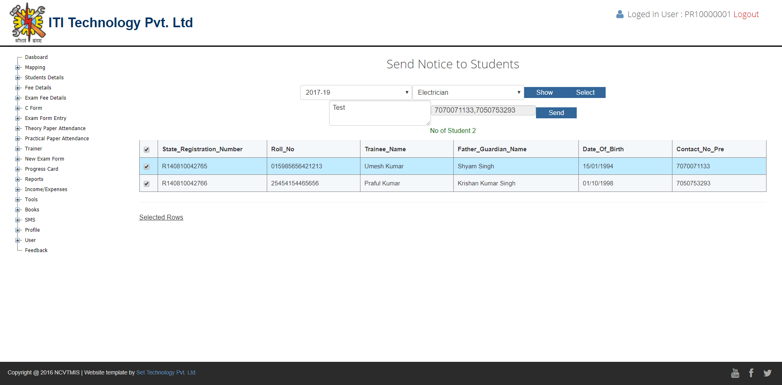
Task: Uncheck the row for Praful Kumar
Action: pos(147,184)
